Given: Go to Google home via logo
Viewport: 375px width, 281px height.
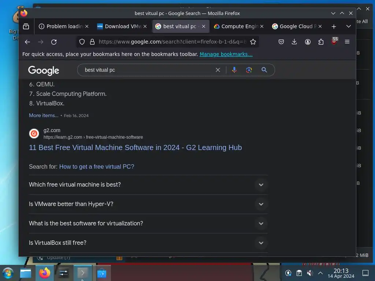Looking at the screenshot, I should [x=44, y=71].
